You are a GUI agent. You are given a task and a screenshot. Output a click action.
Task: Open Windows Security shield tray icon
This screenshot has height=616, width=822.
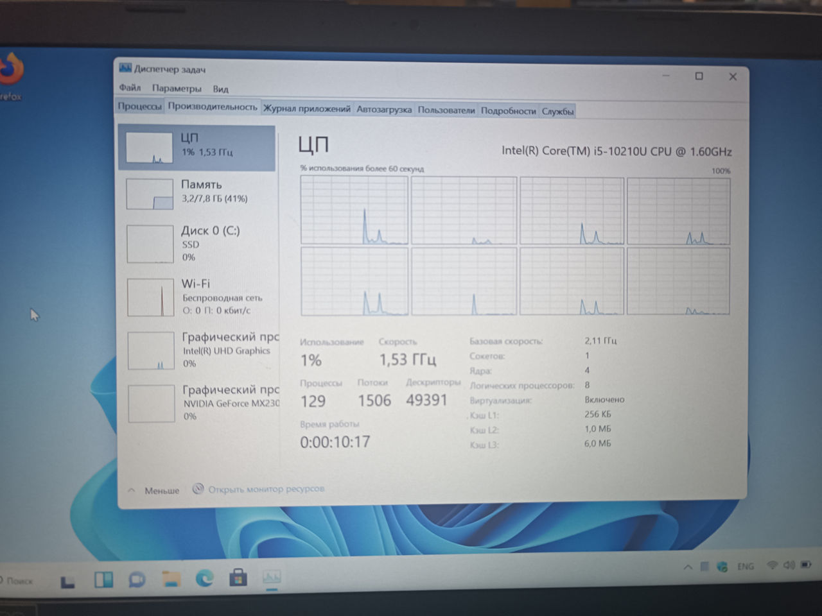722,567
